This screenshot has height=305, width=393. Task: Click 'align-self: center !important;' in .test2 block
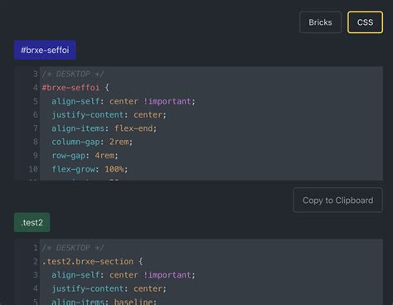tap(124, 275)
